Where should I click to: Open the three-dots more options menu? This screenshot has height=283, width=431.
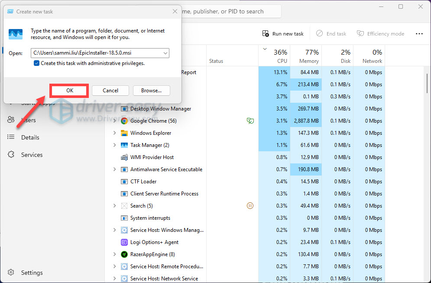click(419, 33)
